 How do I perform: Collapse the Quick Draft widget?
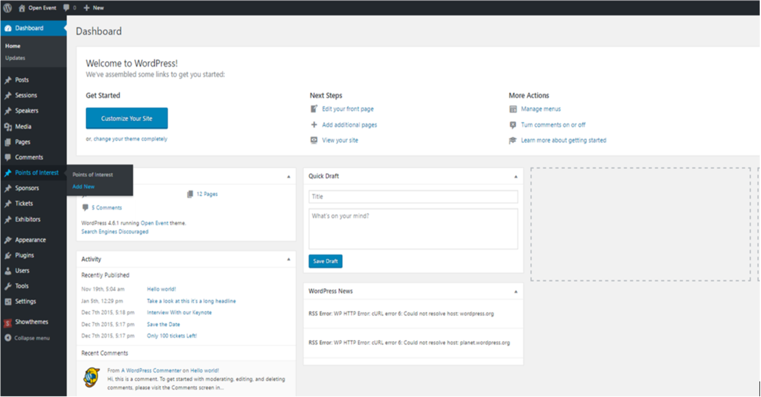[516, 177]
